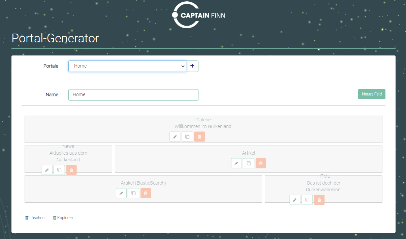Click the Löschen link
The image size is (406, 239).
click(x=35, y=218)
